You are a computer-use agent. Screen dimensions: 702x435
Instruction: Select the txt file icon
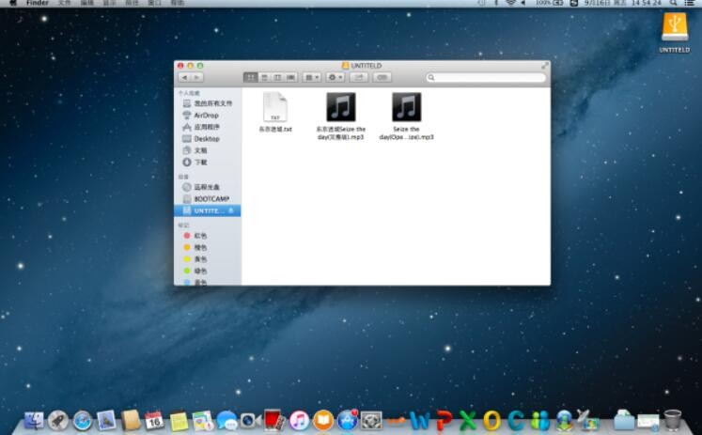coord(274,107)
